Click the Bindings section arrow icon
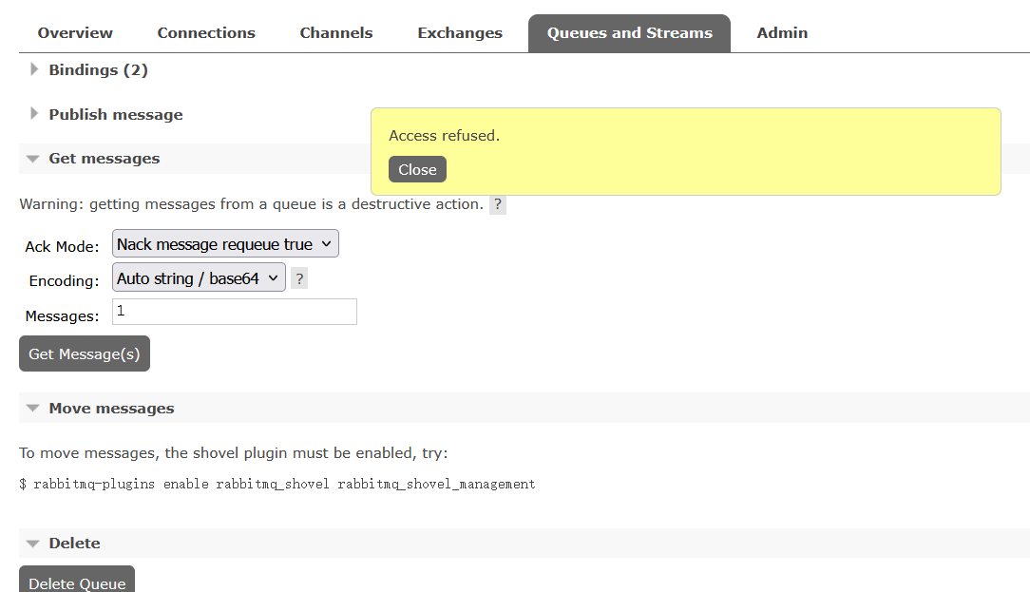The width and height of the screenshot is (1030, 592). [x=34, y=69]
